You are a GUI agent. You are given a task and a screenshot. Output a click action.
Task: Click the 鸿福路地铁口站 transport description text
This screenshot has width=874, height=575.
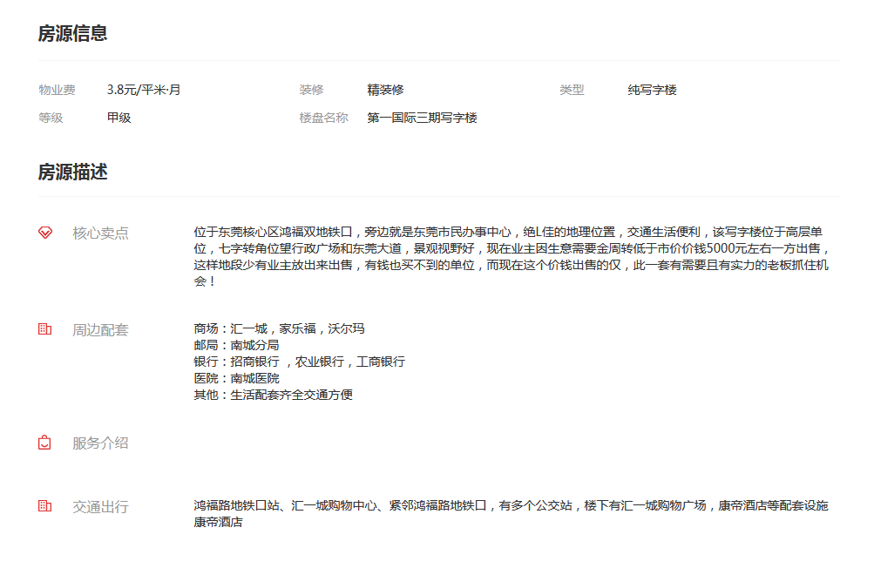click(511, 505)
